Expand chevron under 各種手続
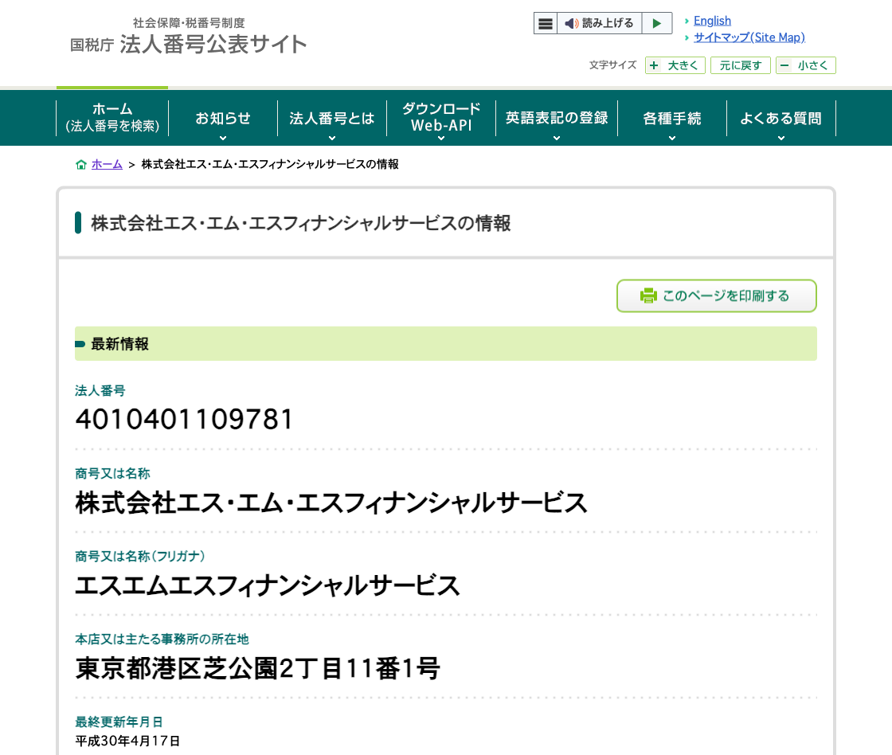The image size is (892, 755). coord(672,138)
